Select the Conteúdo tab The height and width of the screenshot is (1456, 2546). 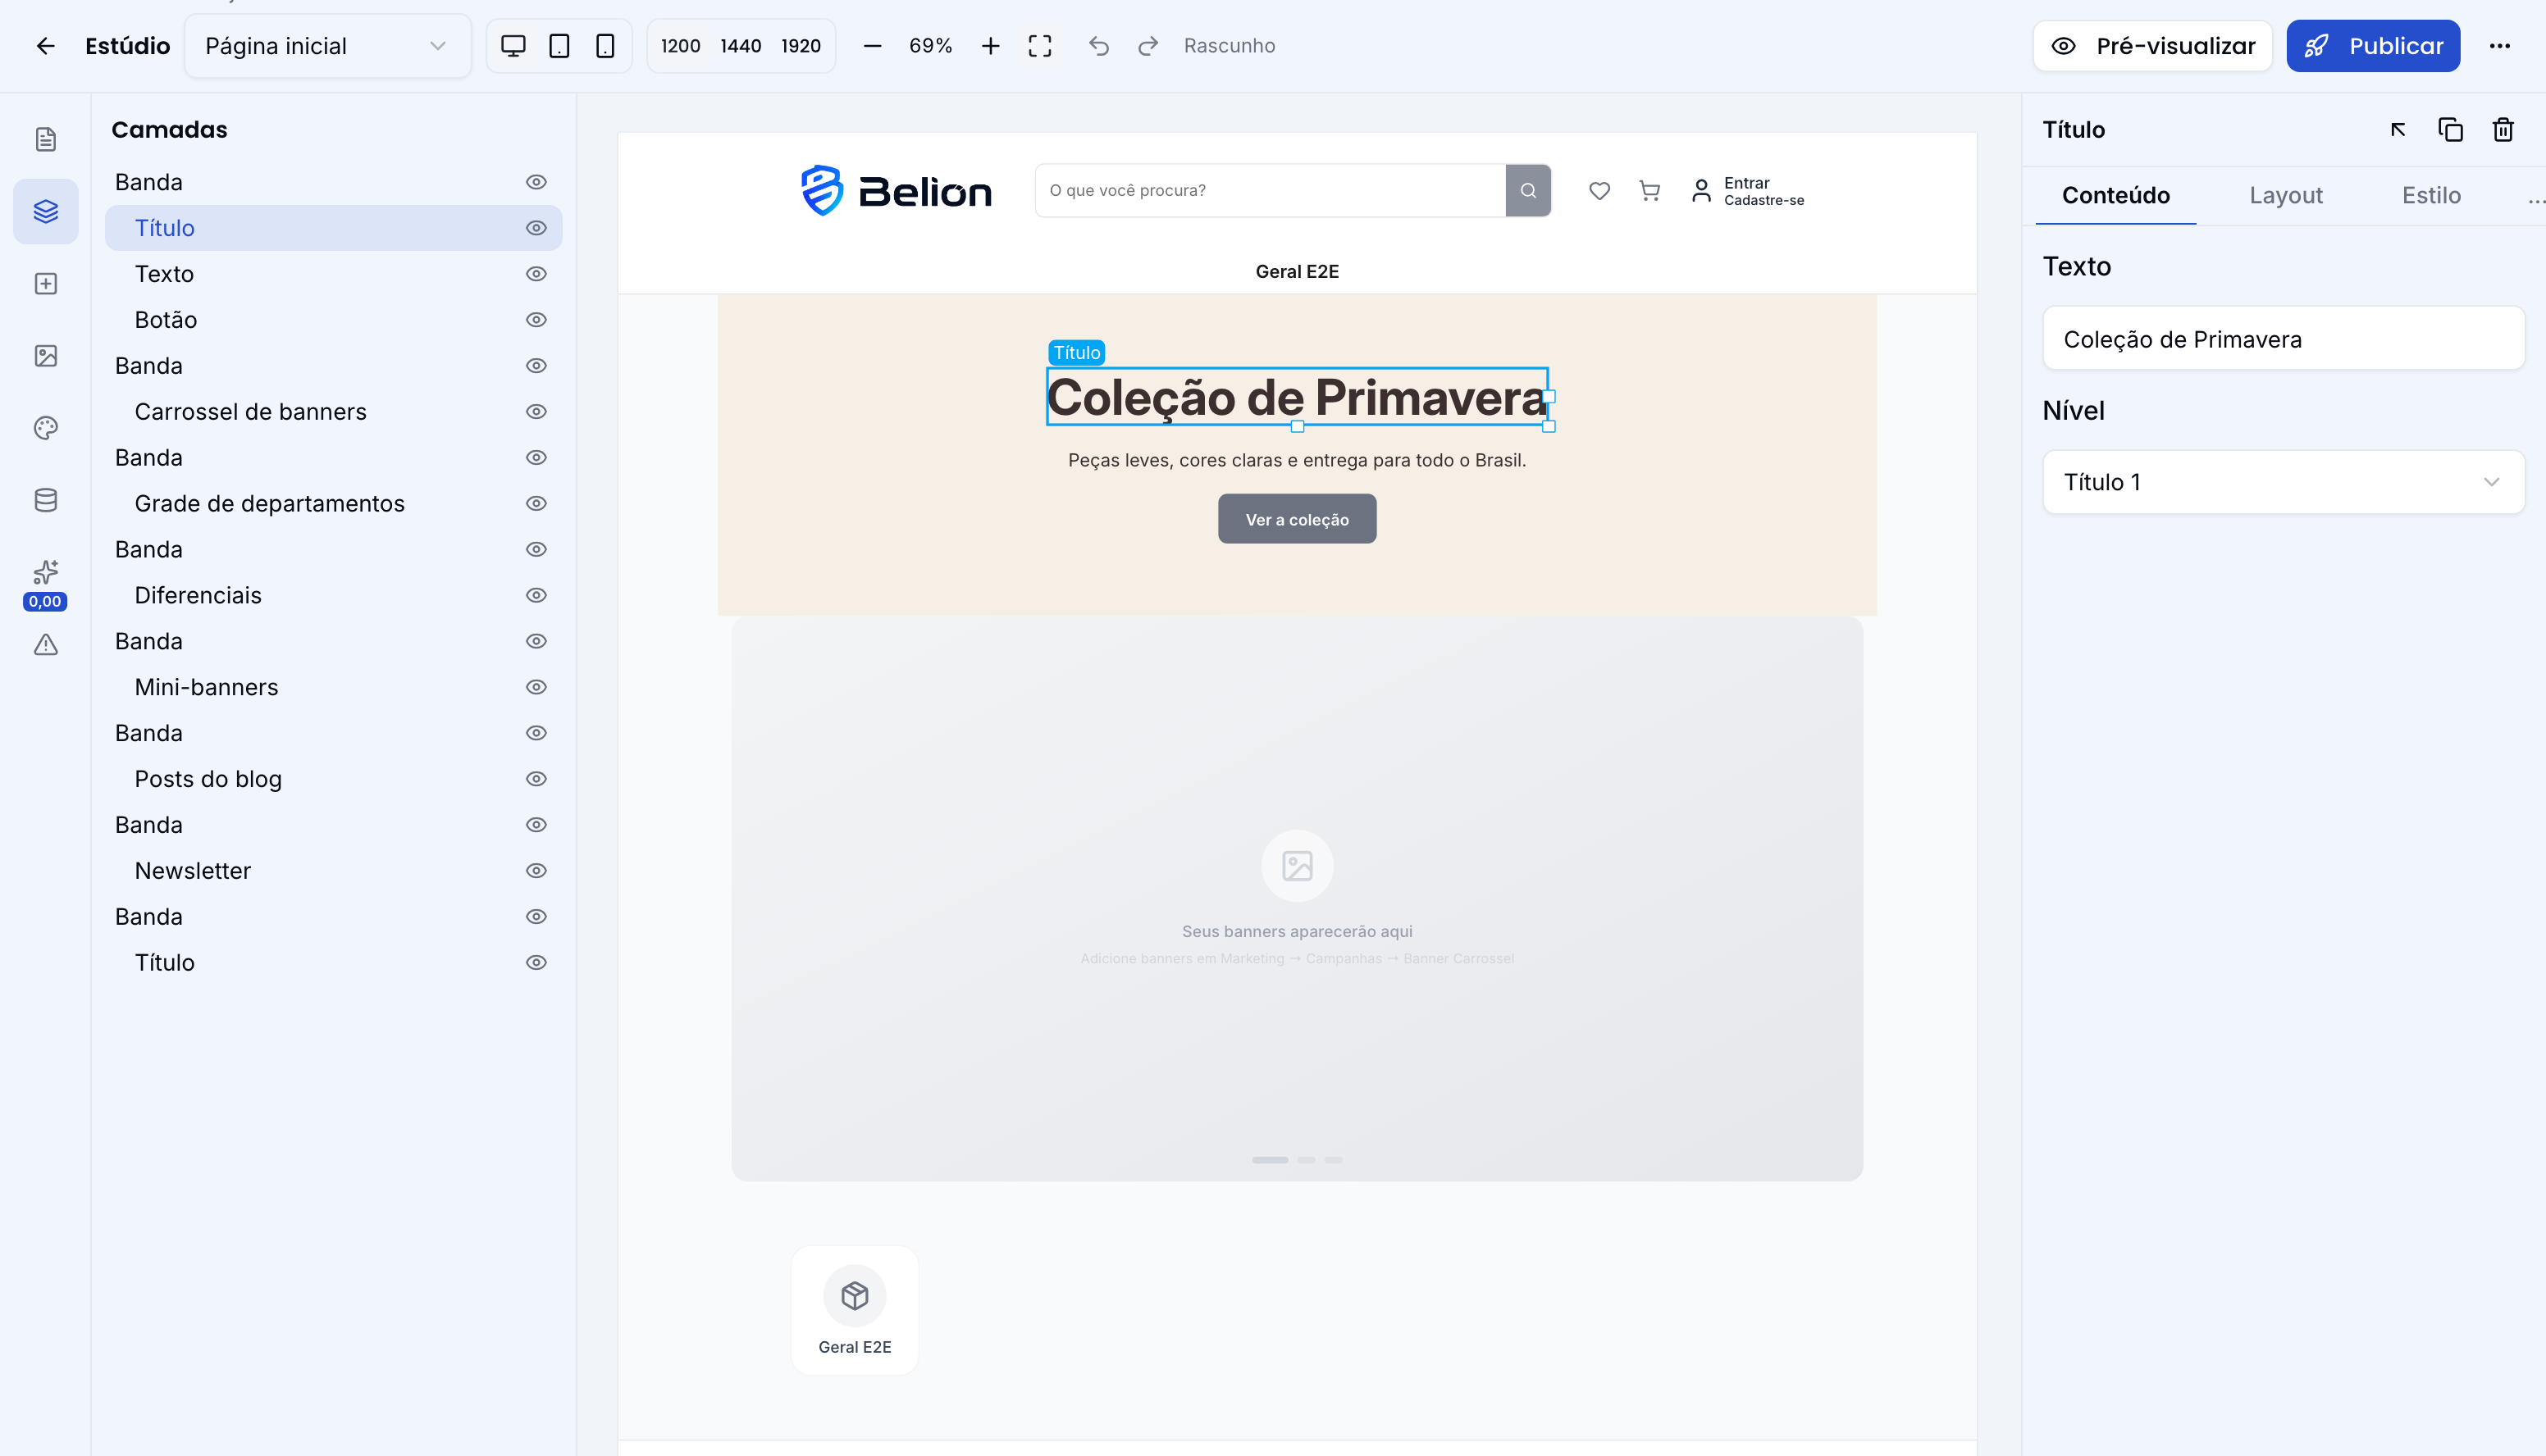(x=2116, y=196)
